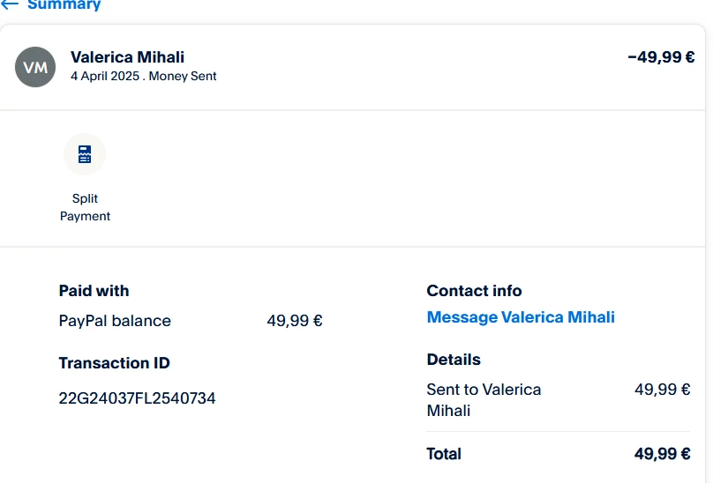
Task: Click the Sent to Valerica Mihali line
Action: tap(484, 399)
